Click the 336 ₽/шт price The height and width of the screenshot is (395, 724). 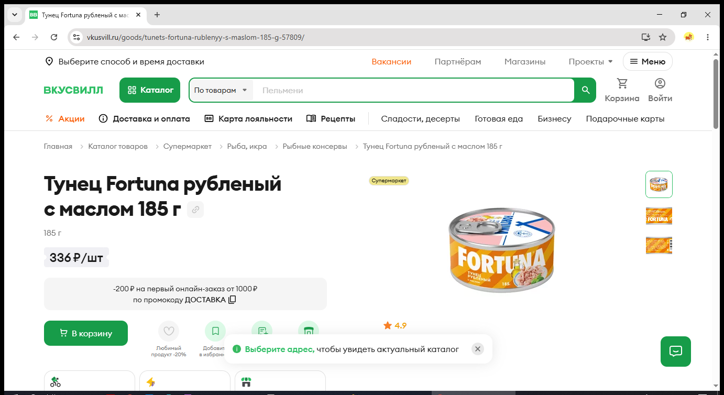point(76,258)
